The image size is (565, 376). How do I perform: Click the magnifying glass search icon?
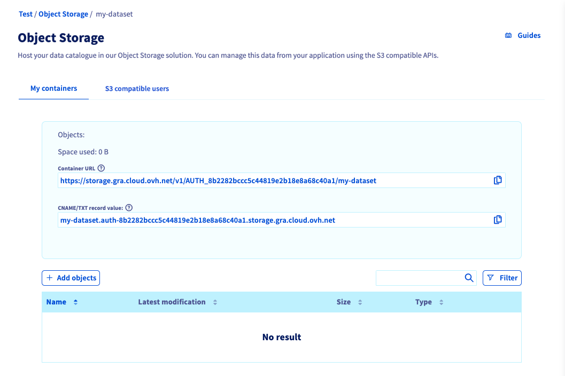(469, 278)
